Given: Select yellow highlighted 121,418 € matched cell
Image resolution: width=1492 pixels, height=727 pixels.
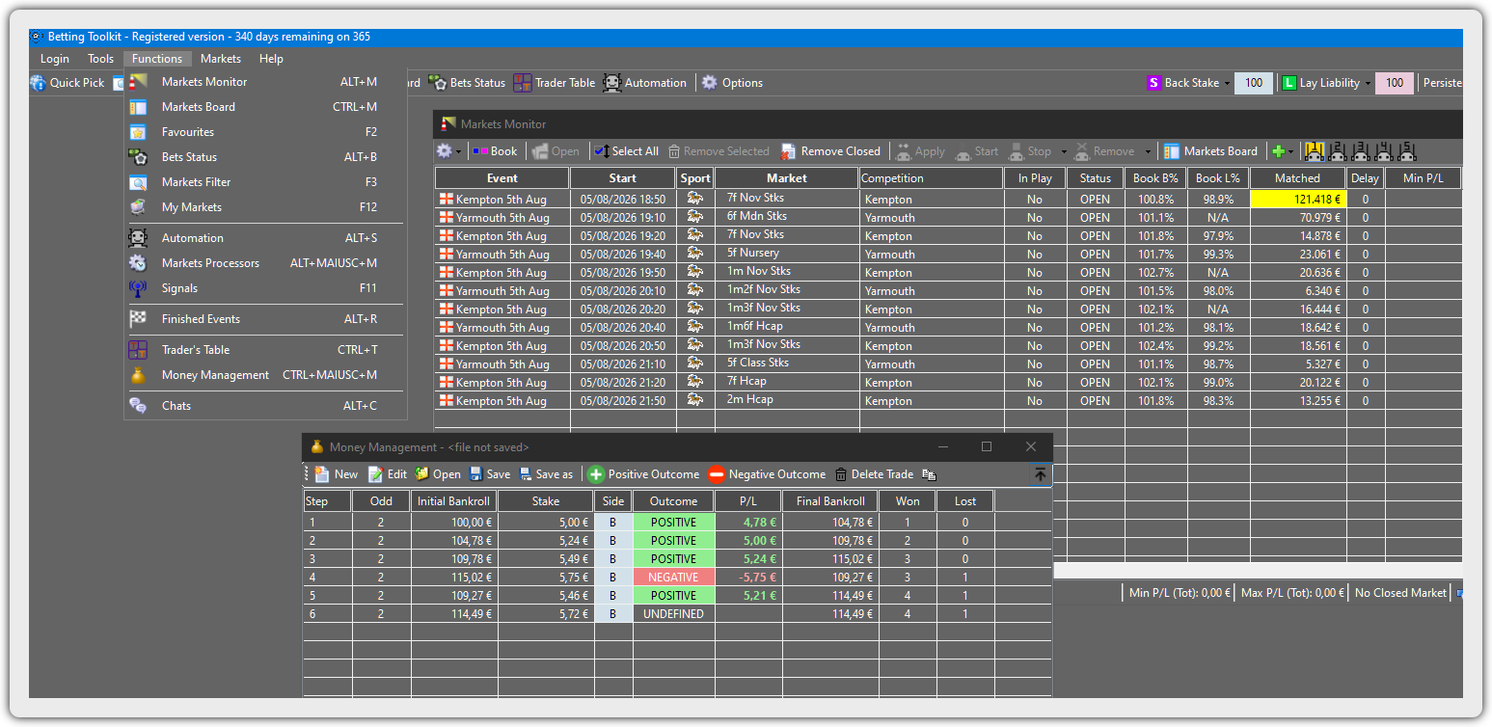Looking at the screenshot, I should [1298, 200].
